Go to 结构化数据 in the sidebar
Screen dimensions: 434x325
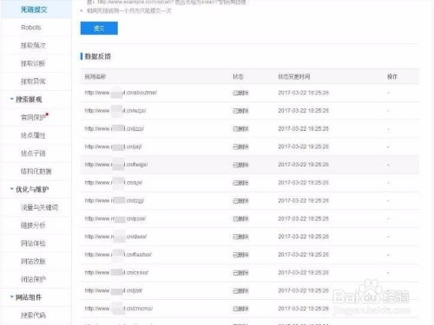click(36, 172)
